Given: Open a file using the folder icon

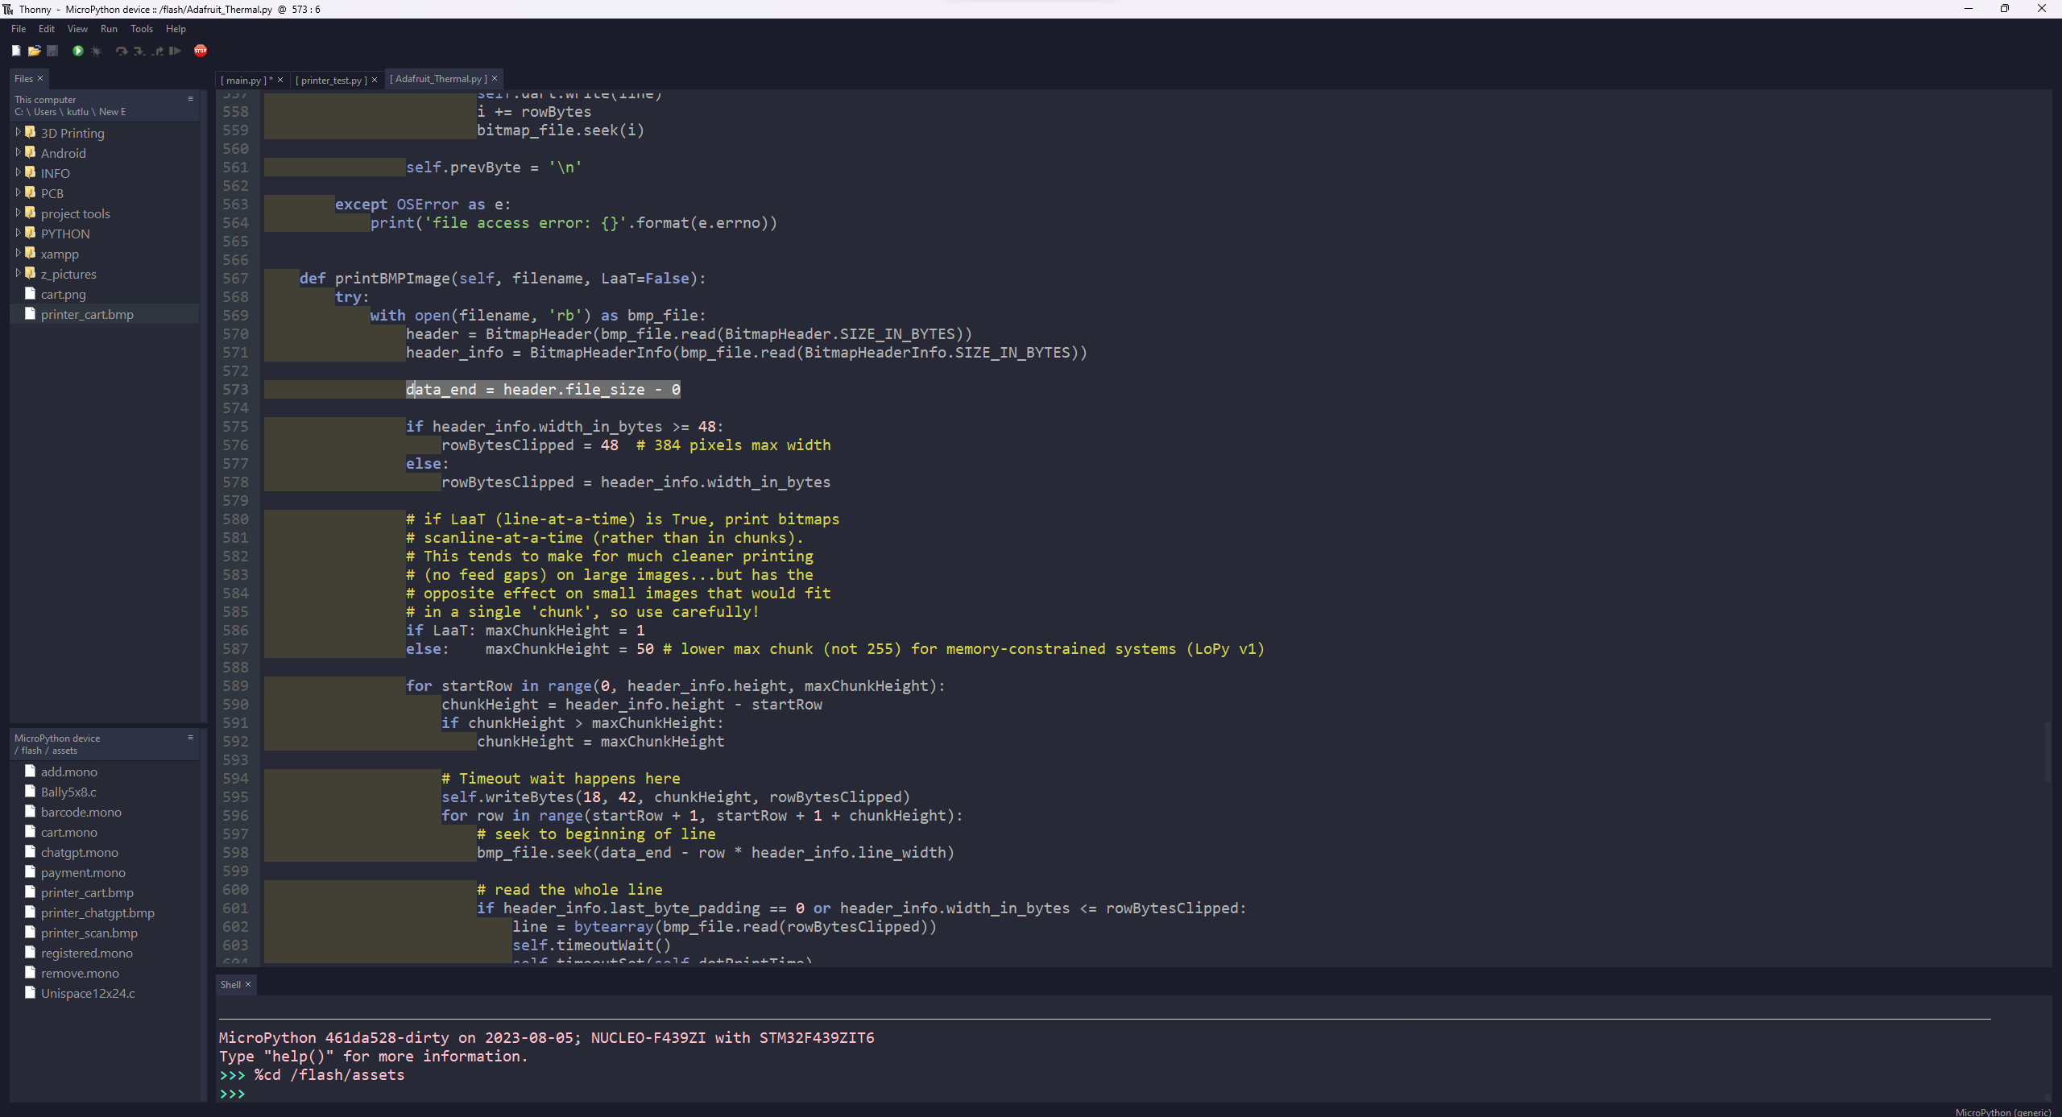Looking at the screenshot, I should point(34,51).
